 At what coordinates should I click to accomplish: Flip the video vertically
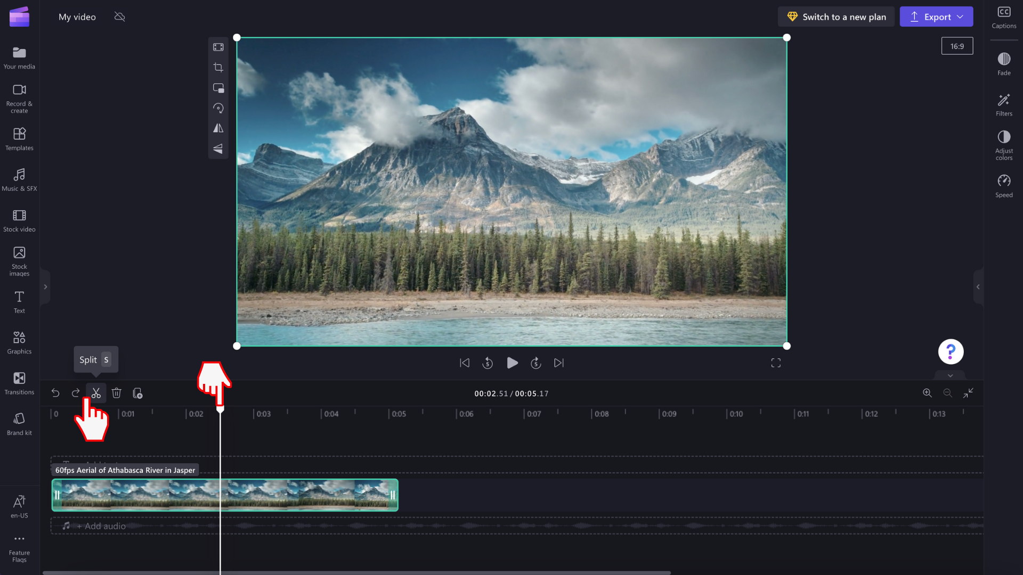tap(218, 149)
